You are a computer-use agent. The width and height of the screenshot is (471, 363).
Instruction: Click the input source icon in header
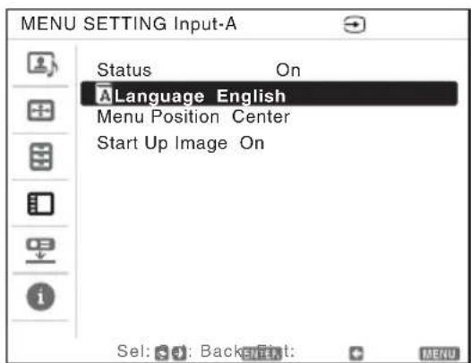pos(355,25)
